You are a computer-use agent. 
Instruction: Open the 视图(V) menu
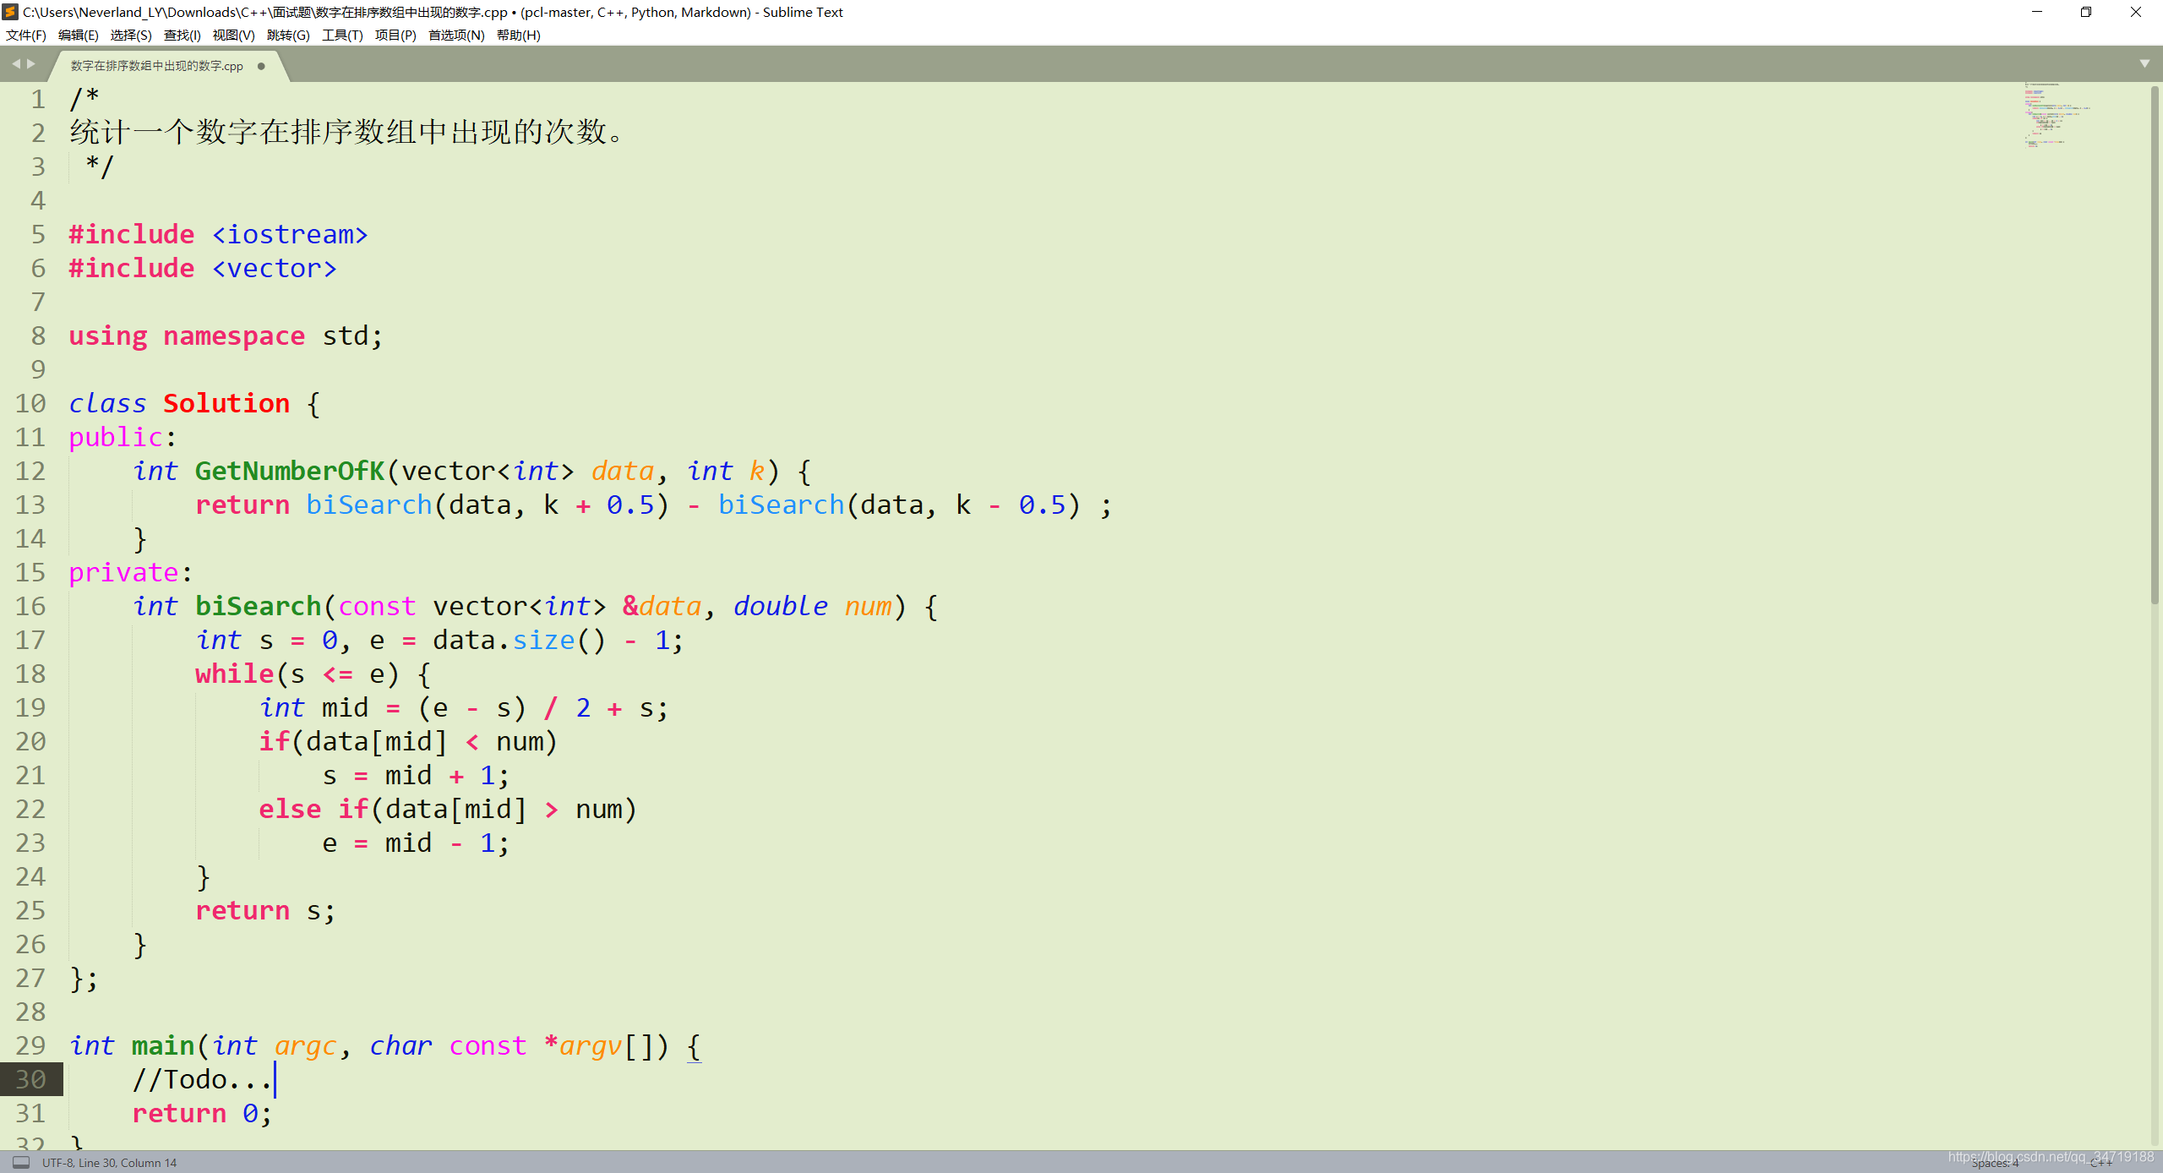click(x=234, y=35)
